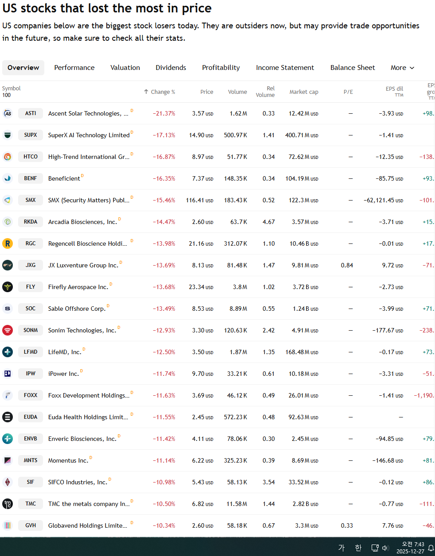Click the High-Trend International logo icon
The width and height of the screenshot is (435, 556).
coord(8,157)
